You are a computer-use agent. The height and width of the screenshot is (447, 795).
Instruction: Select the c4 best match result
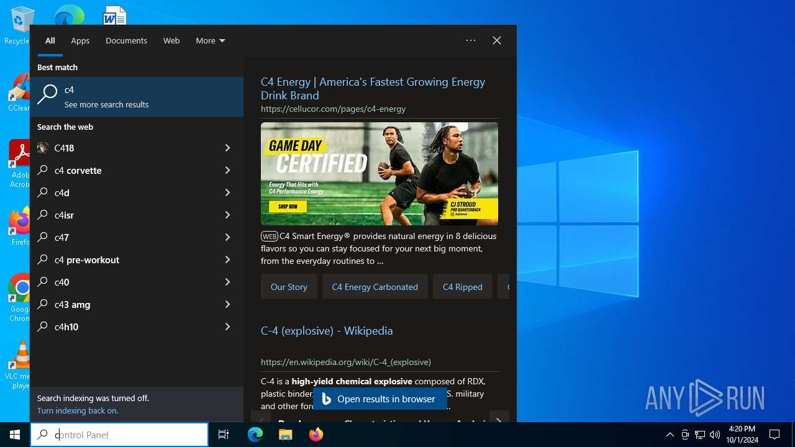(x=137, y=97)
